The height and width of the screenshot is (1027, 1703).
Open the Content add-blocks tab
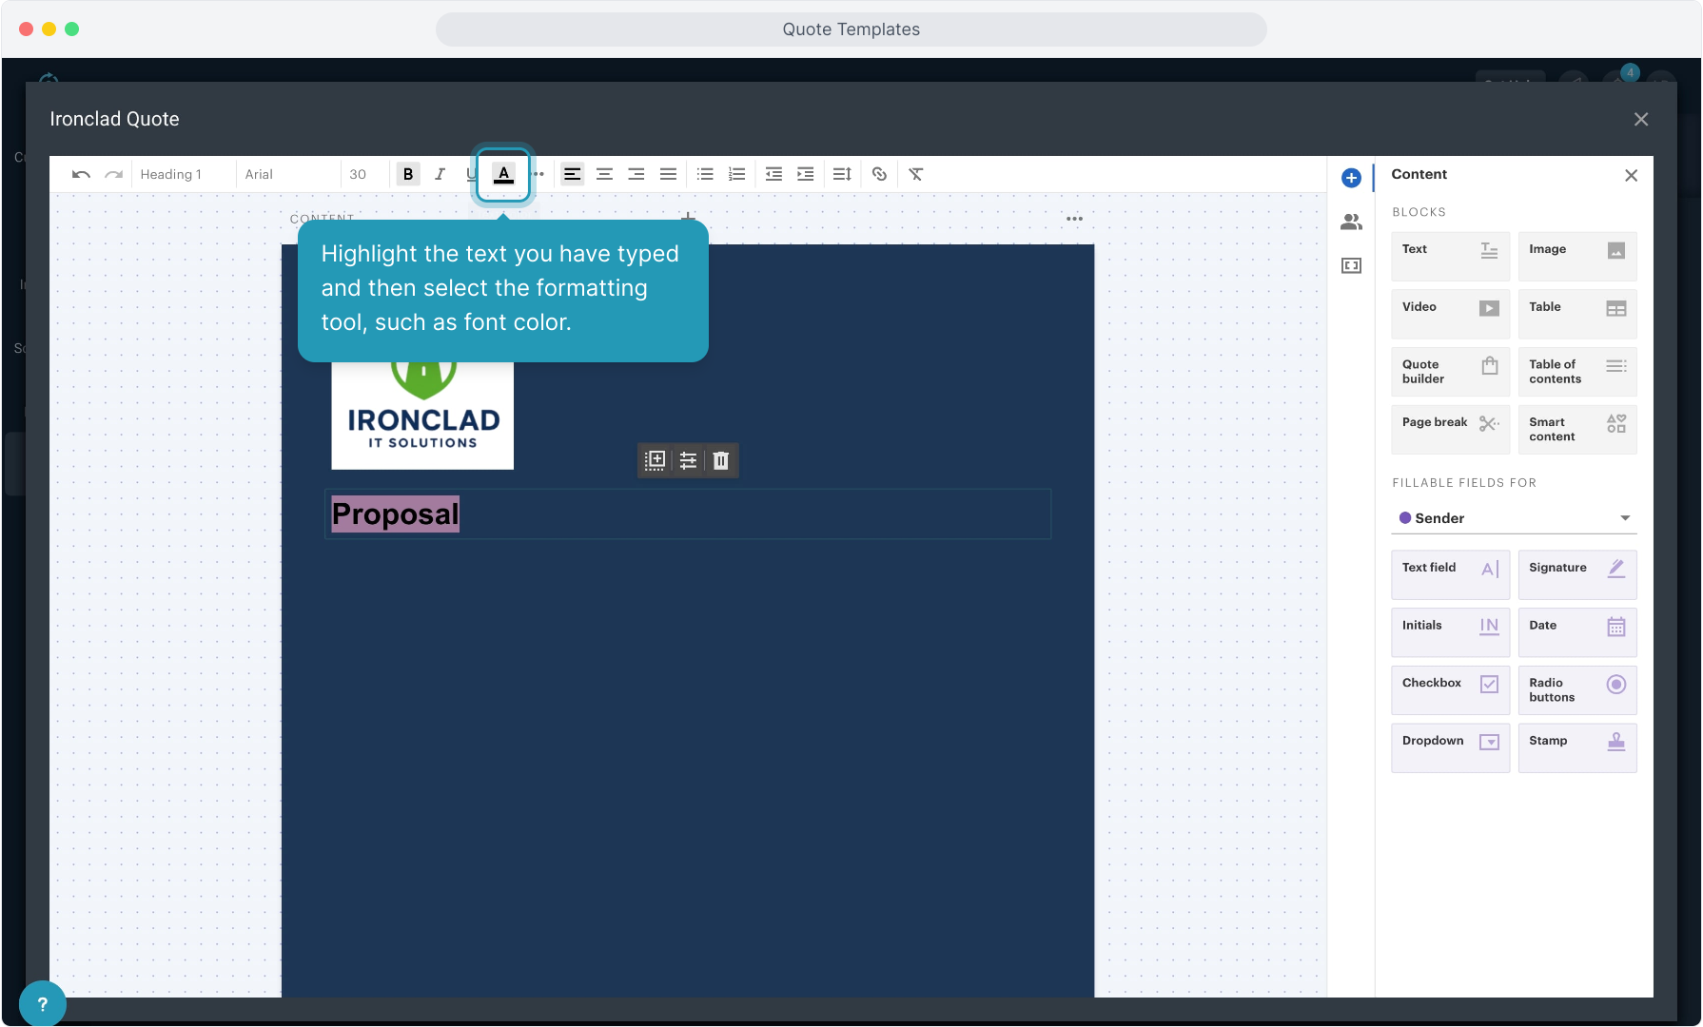1351,178
